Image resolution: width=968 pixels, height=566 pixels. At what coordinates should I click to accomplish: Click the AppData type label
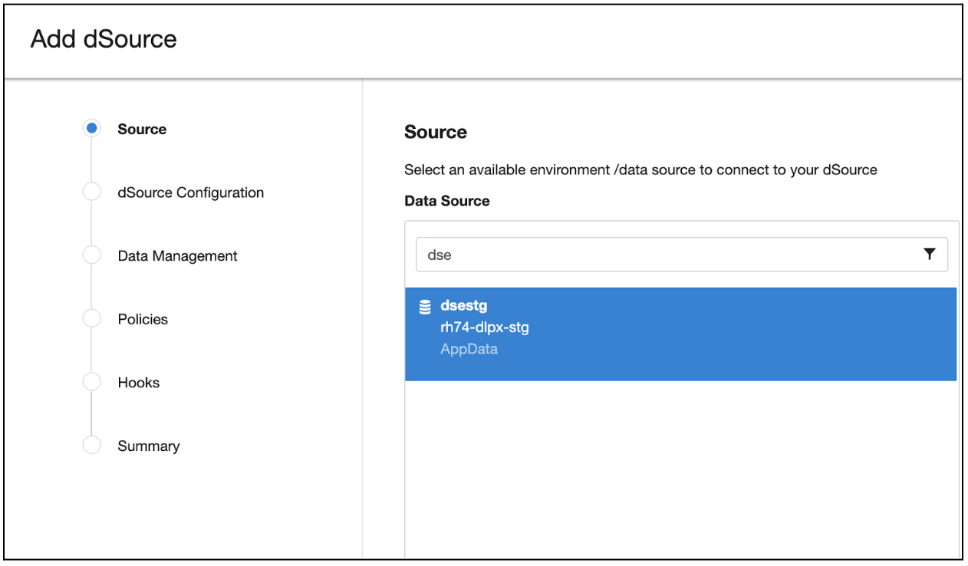click(x=469, y=349)
